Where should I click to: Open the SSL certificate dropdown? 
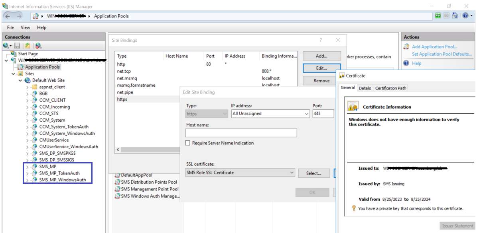coord(292,173)
